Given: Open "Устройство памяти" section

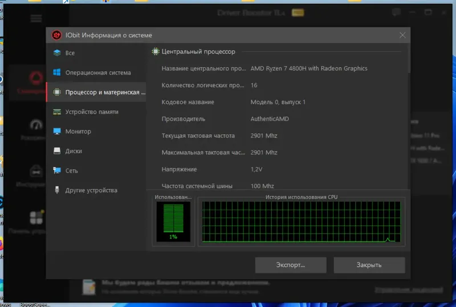Looking at the screenshot, I should tap(96, 112).
